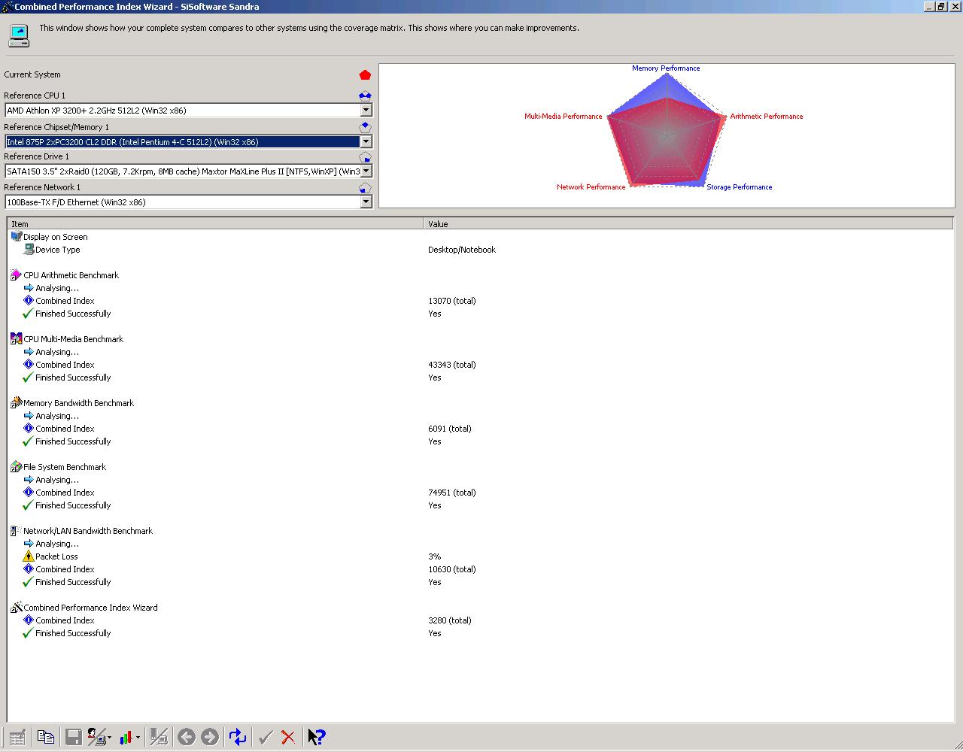Toggle the Reference CPU 1 pentagon icon
The height and width of the screenshot is (752, 963).
365,96
